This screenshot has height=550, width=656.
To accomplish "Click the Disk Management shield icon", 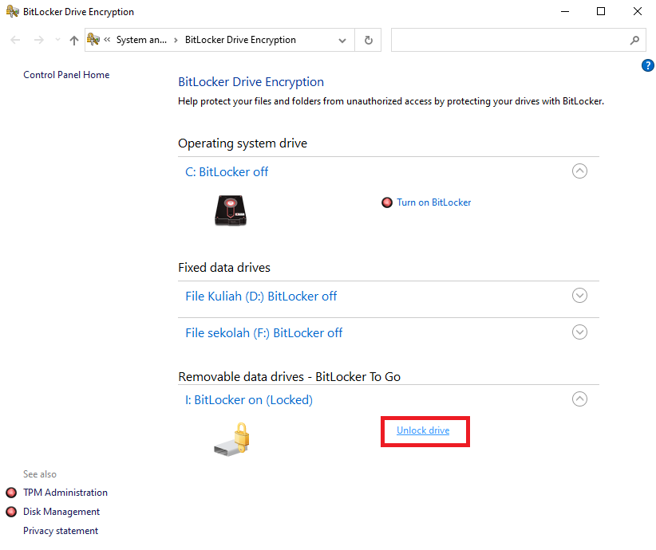I will coord(11,512).
